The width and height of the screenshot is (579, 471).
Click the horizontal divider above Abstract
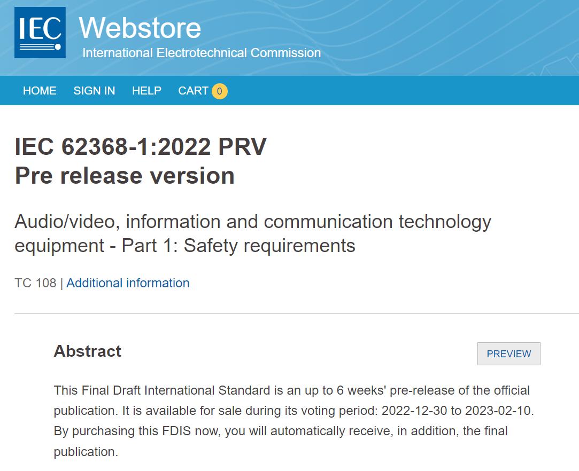297,314
